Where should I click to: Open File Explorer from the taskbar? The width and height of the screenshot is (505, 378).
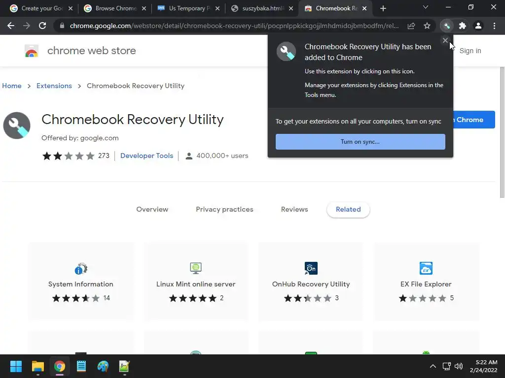tap(37, 366)
